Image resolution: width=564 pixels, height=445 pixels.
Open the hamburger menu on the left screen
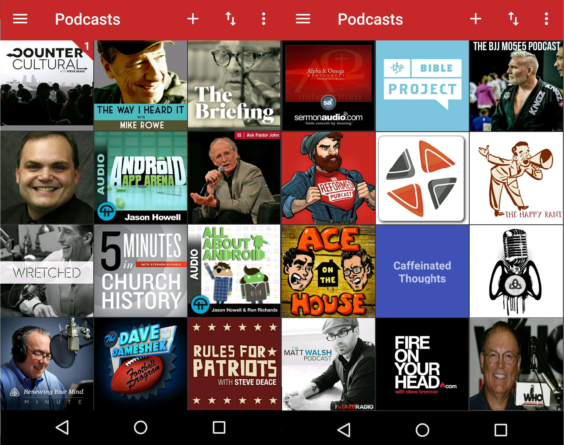[x=20, y=19]
